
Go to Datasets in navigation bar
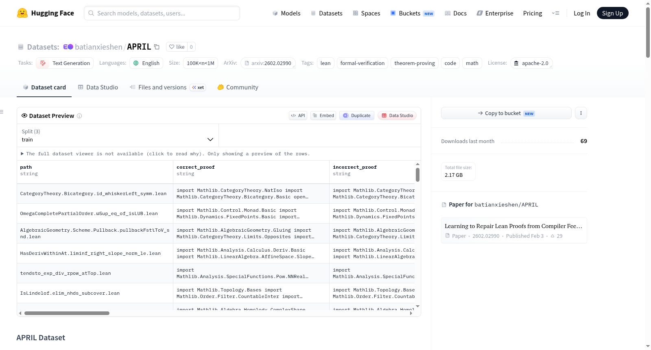pyautogui.click(x=327, y=13)
